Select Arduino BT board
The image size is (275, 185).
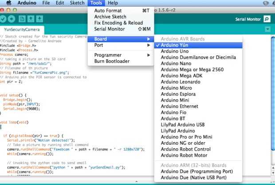198,119
